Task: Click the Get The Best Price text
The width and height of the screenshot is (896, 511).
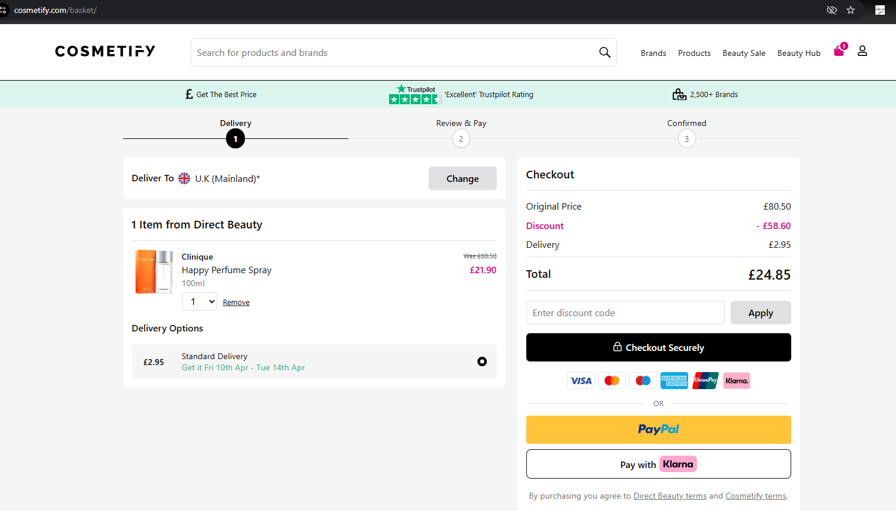Action: (226, 94)
